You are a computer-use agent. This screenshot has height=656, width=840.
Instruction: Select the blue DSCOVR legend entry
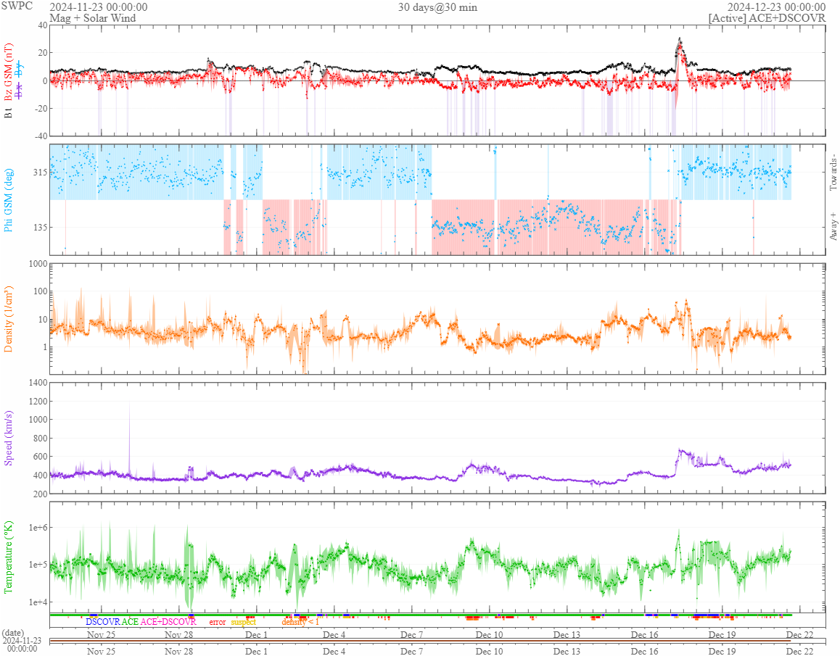click(x=102, y=622)
